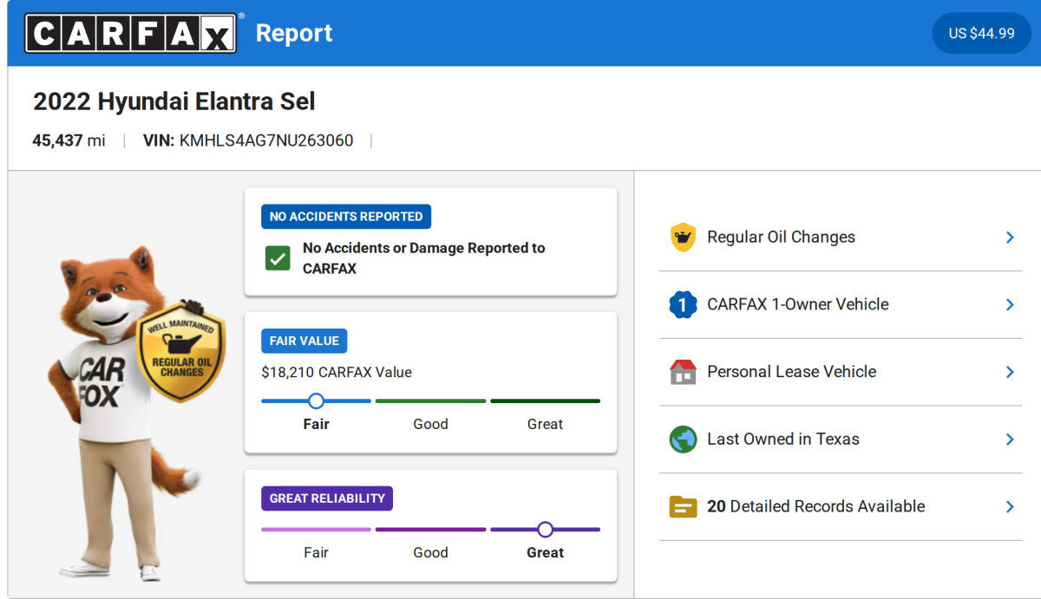Select the No Accidents Reported tag

[346, 217]
